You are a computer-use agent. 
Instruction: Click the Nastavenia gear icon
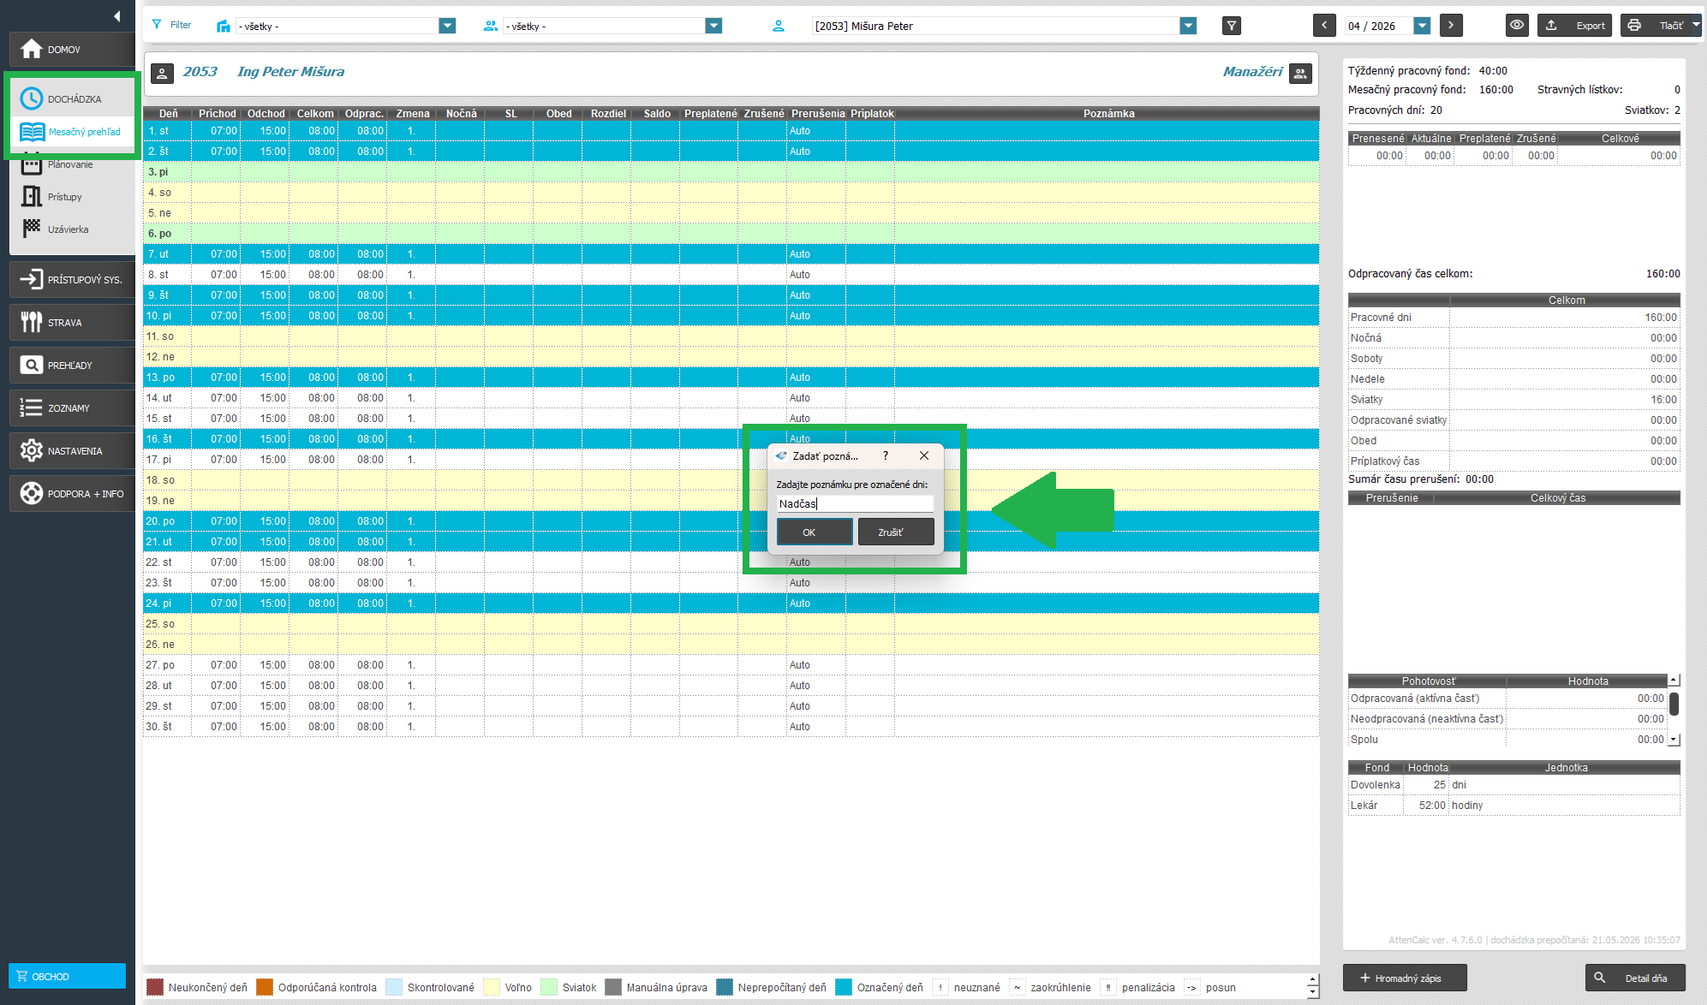(x=31, y=451)
